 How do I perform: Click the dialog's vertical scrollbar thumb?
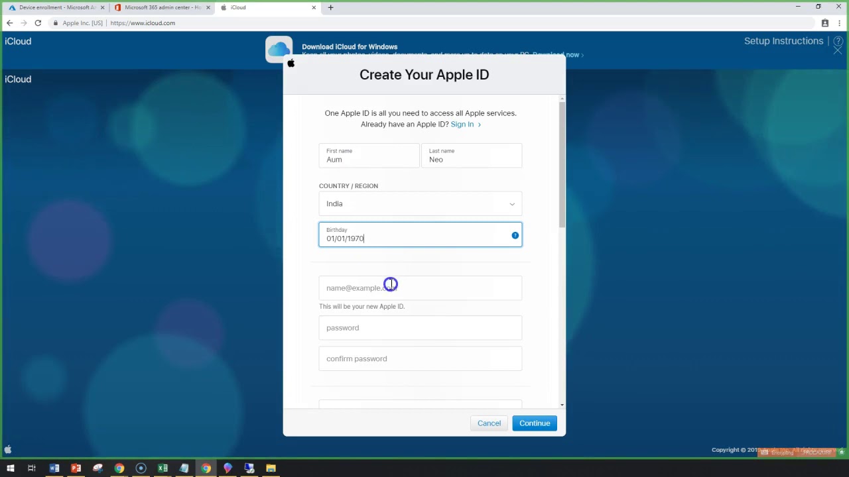coord(562,164)
